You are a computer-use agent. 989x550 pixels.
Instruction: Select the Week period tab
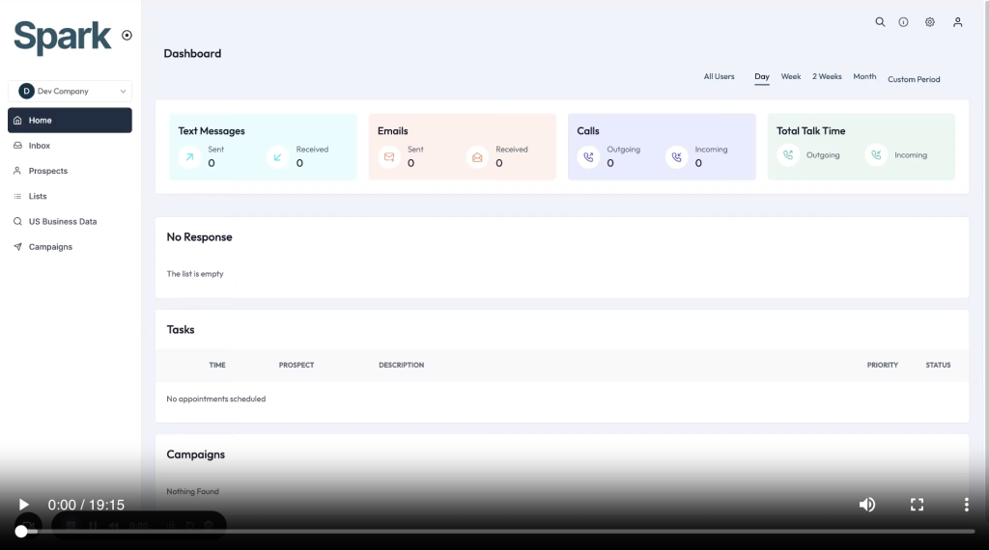pos(791,76)
